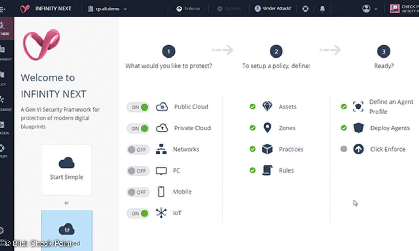Open the Support item in the left sidebar

click(x=4, y=150)
